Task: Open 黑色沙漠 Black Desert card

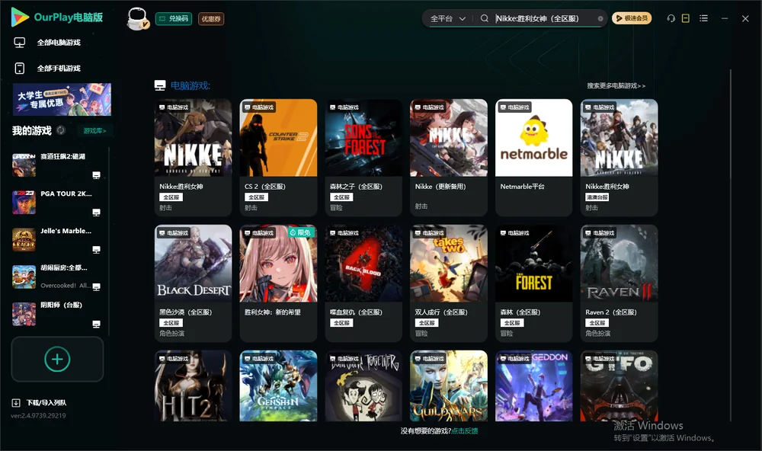Action: pyautogui.click(x=193, y=283)
